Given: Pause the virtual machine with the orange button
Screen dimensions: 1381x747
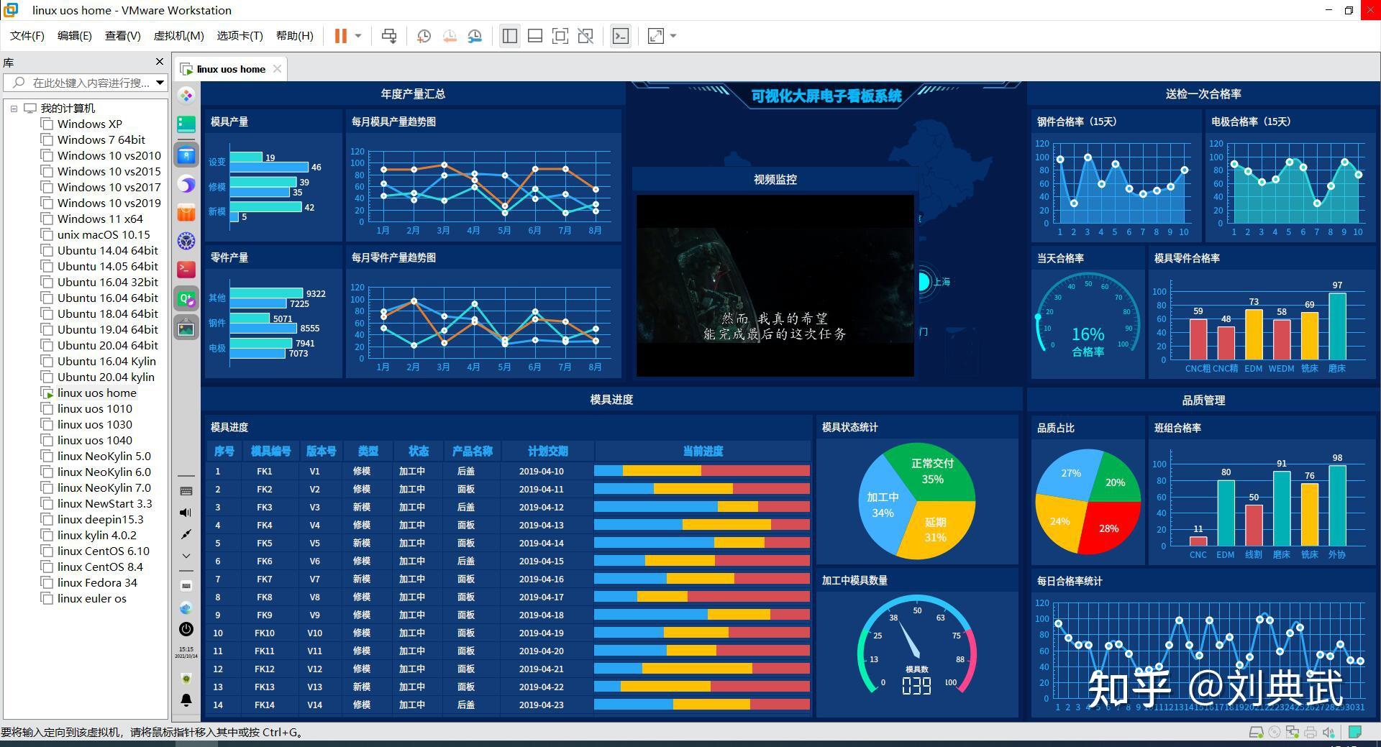Looking at the screenshot, I should [341, 36].
